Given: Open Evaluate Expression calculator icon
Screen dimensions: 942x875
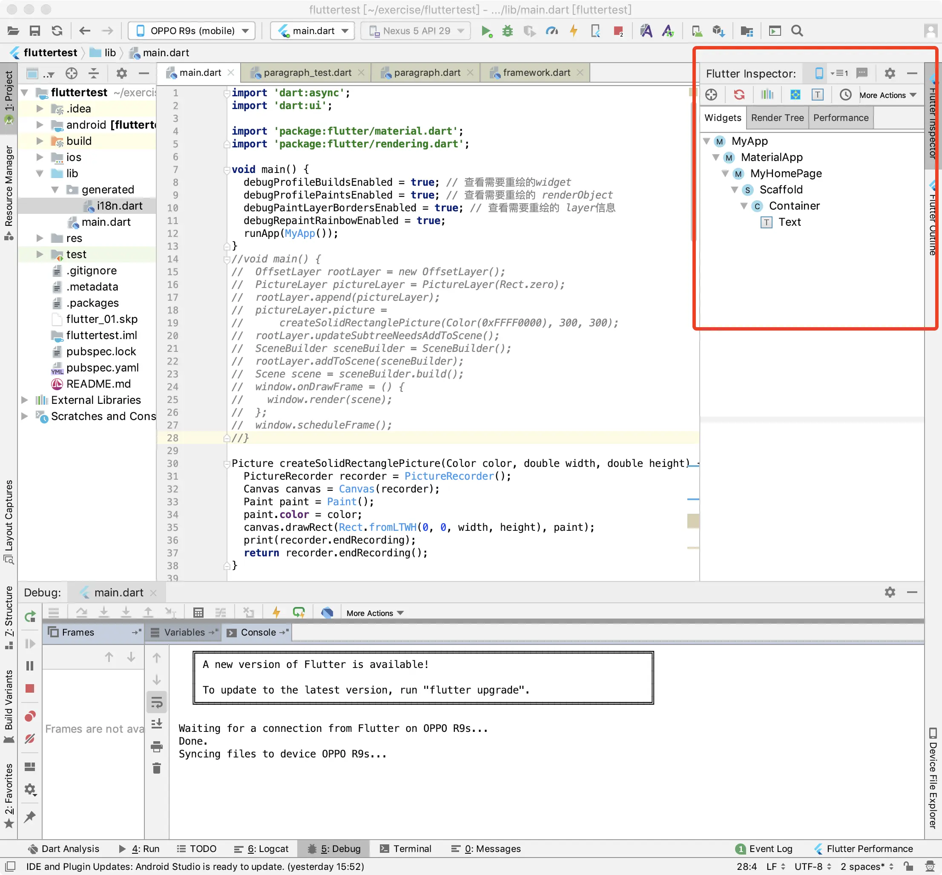Looking at the screenshot, I should [198, 613].
